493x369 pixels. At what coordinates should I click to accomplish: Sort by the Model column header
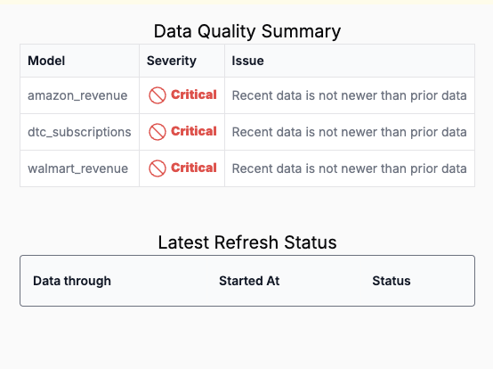pyautogui.click(x=46, y=61)
